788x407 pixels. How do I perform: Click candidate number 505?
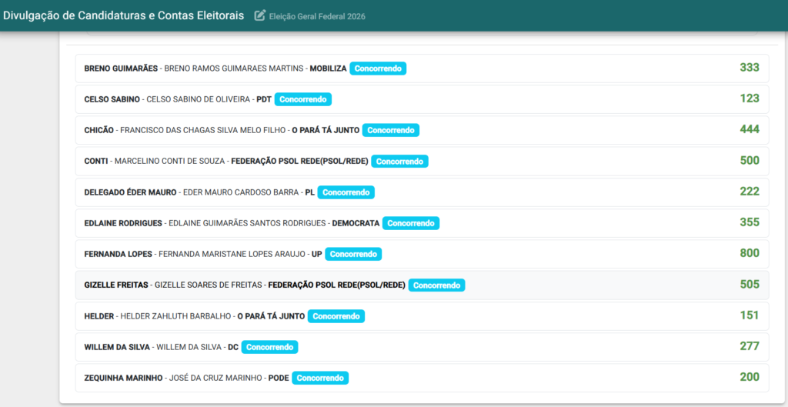coord(750,285)
